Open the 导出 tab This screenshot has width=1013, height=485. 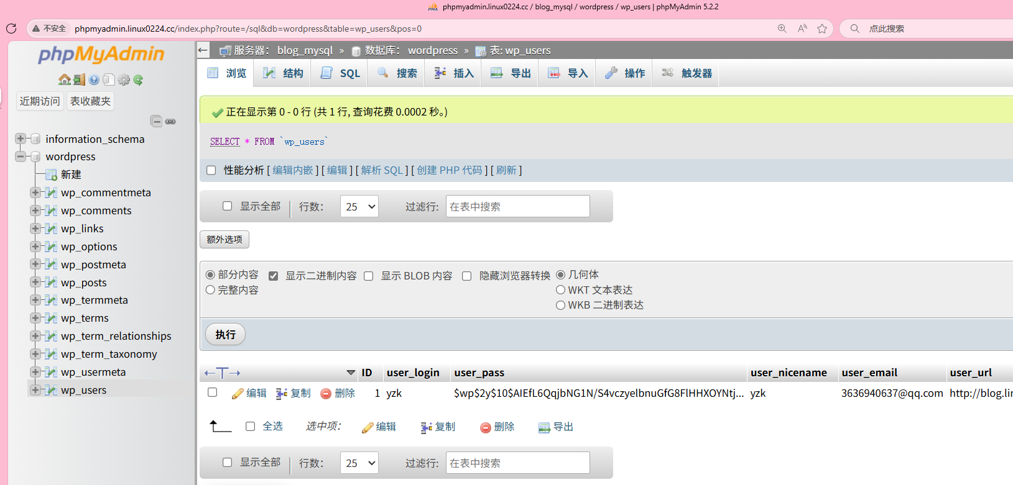coord(511,73)
